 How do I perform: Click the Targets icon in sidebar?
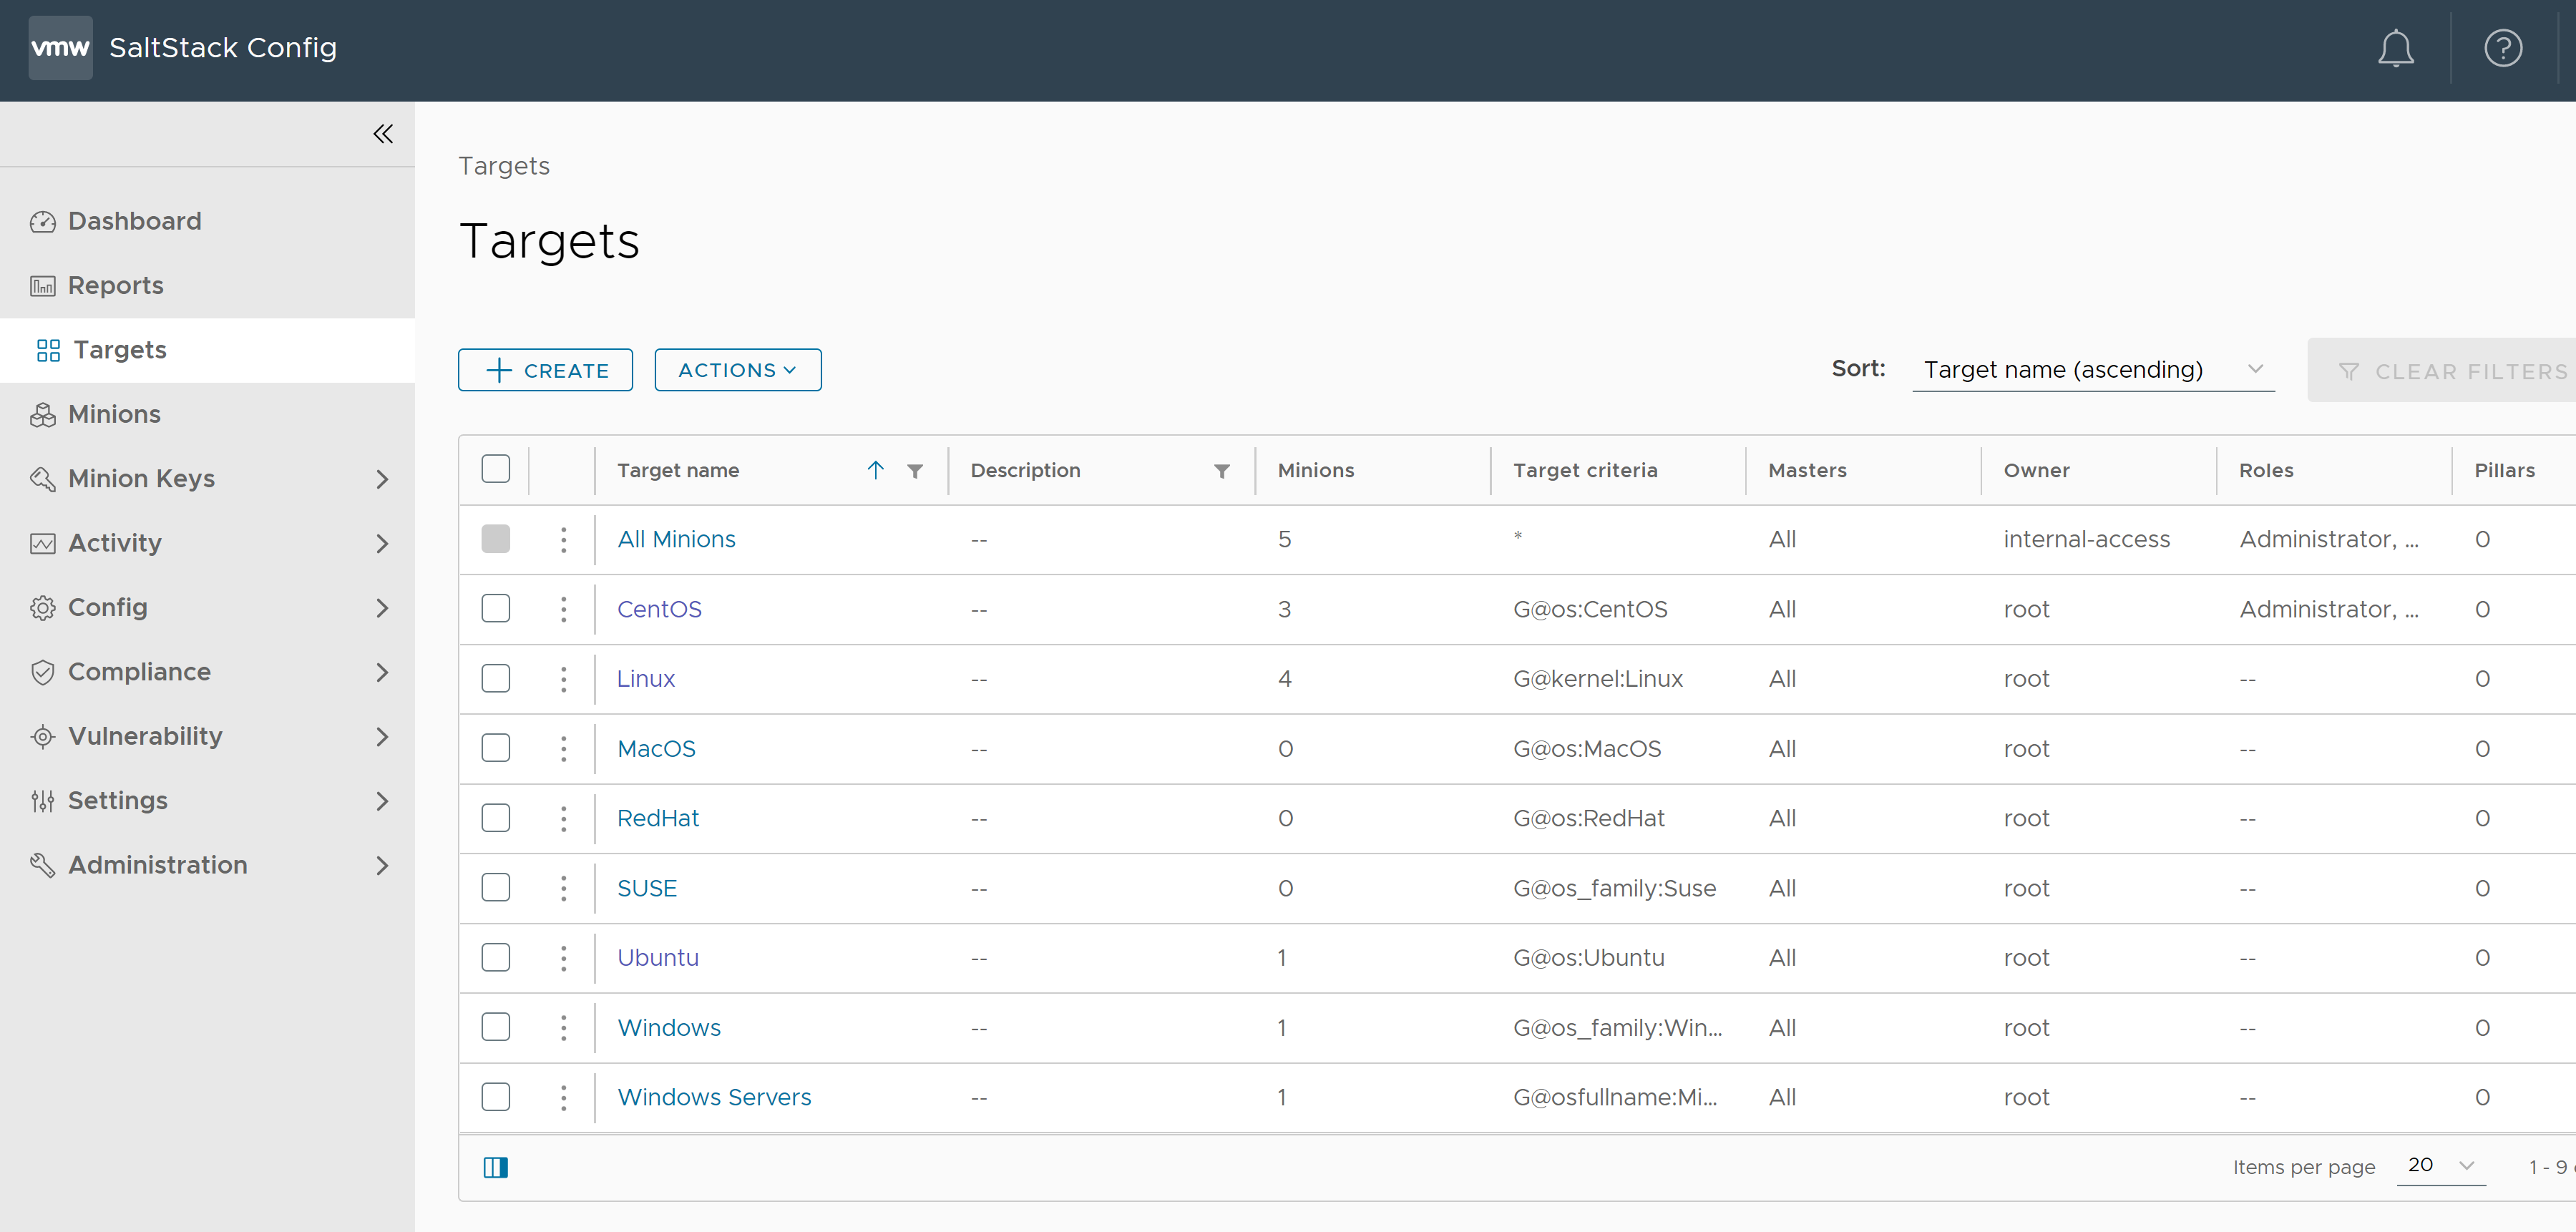[43, 348]
